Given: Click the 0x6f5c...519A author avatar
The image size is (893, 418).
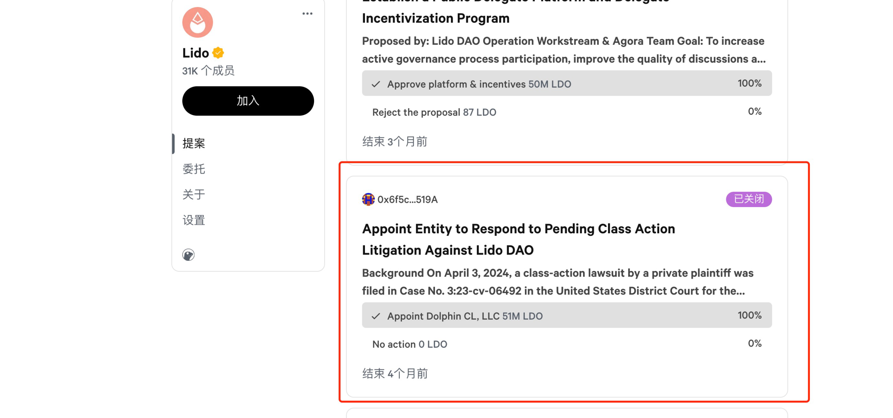Looking at the screenshot, I should tap(368, 199).
